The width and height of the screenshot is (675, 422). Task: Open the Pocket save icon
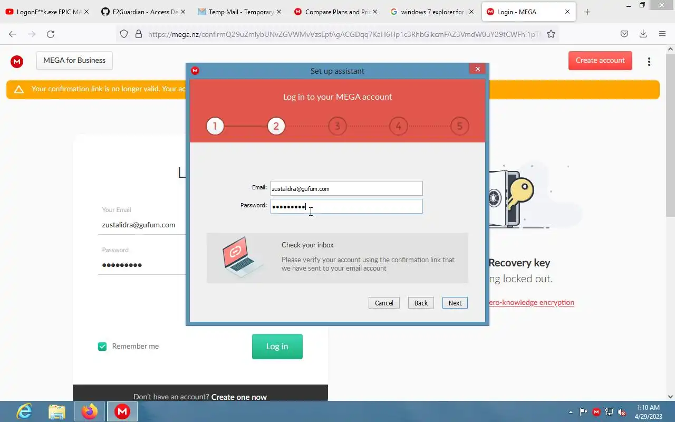[624, 34]
